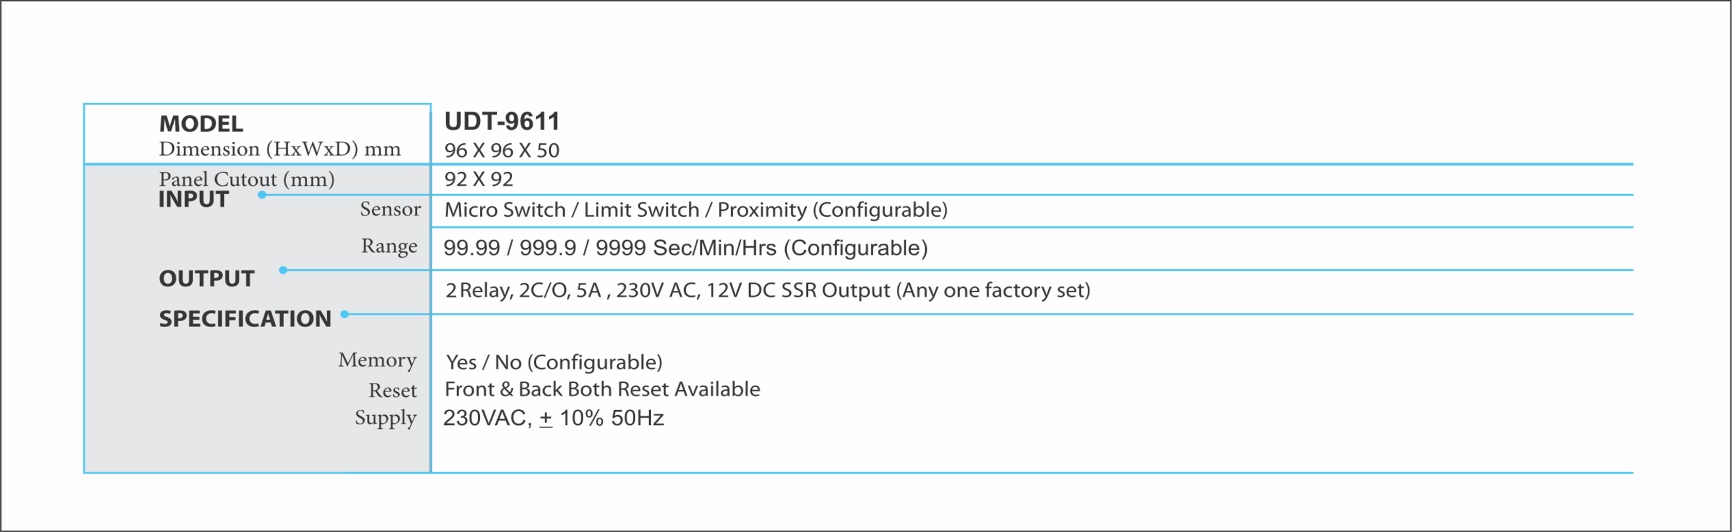This screenshot has width=1732, height=532.
Task: Click the 230VAC 50Hz supply value
Action: coord(554,418)
